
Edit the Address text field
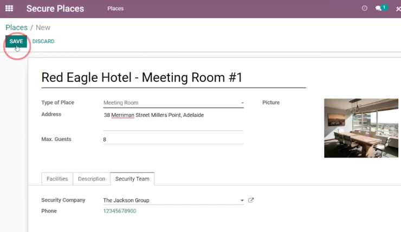pos(173,121)
